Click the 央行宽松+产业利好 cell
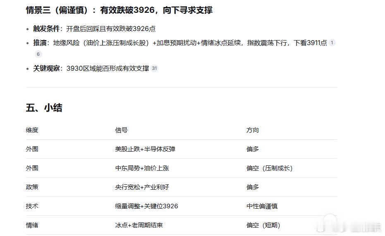Viewport: 385px width, 236px height. click(142, 187)
